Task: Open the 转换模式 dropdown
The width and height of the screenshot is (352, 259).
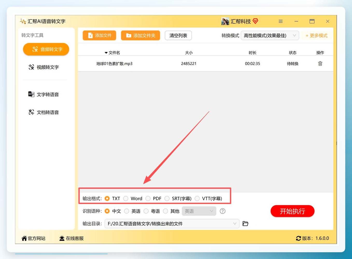Action: coord(270,35)
